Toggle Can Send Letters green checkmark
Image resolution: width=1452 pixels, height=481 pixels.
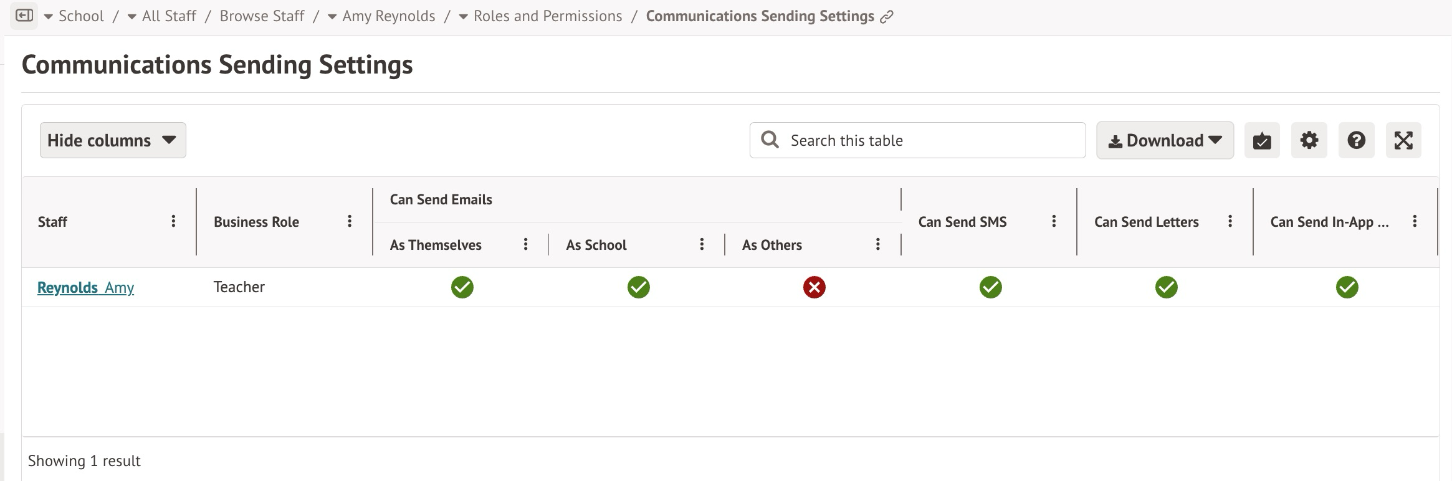click(x=1166, y=287)
